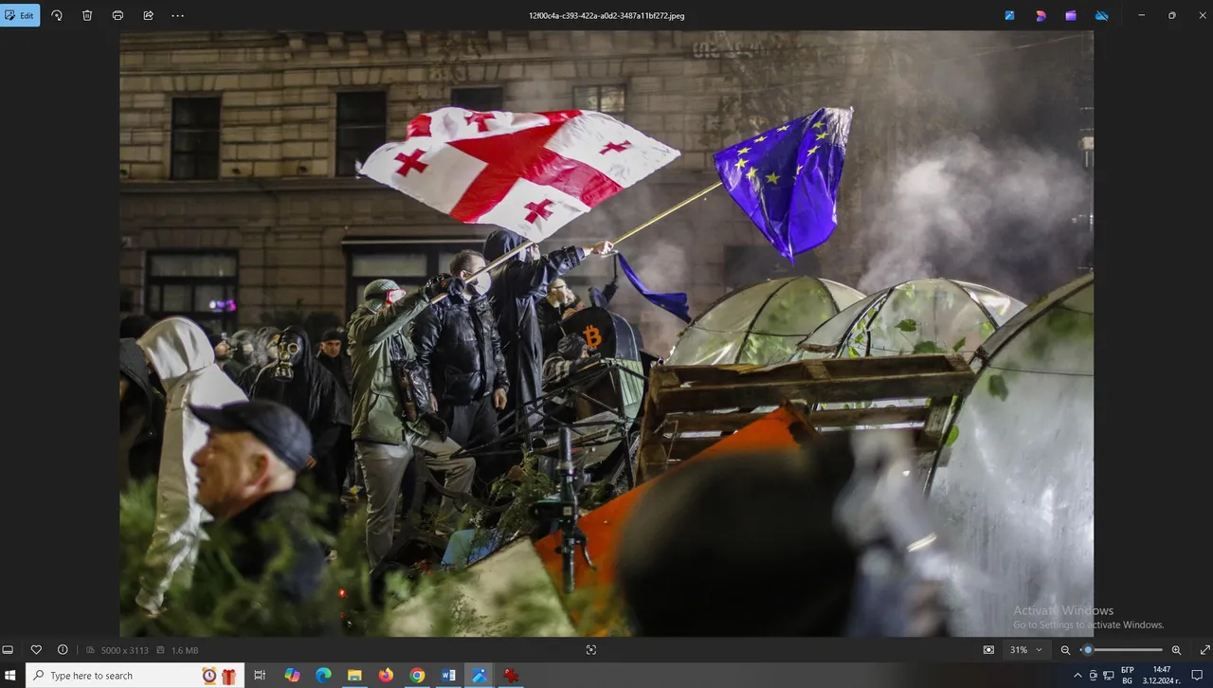Image resolution: width=1213 pixels, height=688 pixels.
Task: Click the 5000 x 3113 dimensions text
Action: (123, 650)
